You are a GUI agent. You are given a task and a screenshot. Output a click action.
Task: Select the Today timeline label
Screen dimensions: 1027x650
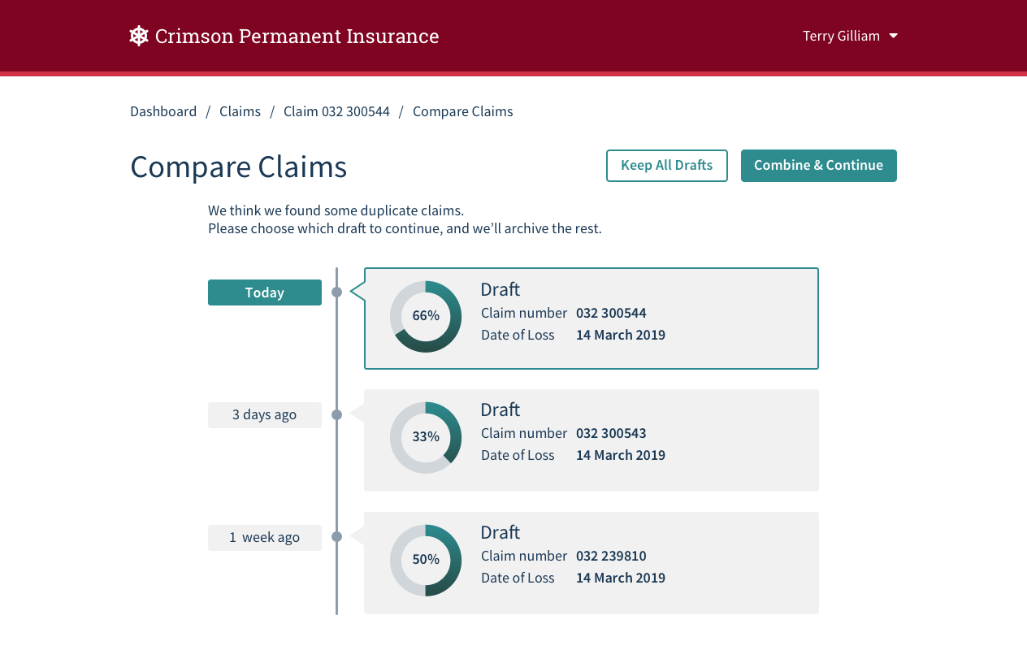coord(265,292)
